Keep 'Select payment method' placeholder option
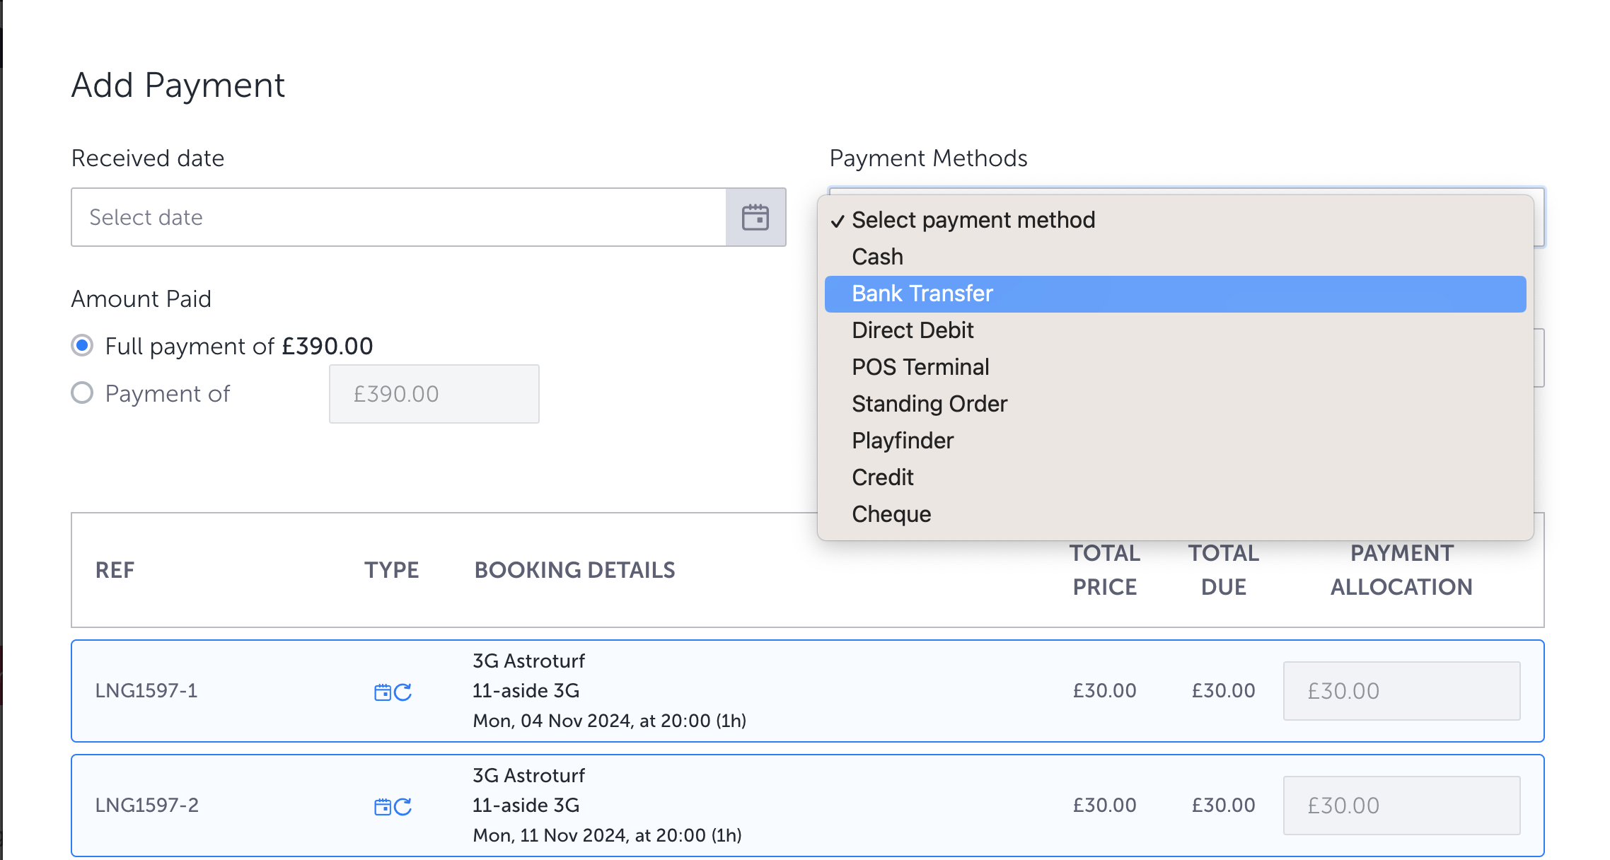The image size is (1610, 860). [x=973, y=220]
